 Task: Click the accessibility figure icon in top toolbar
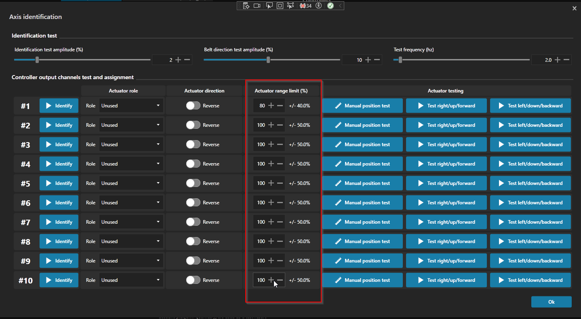[319, 6]
